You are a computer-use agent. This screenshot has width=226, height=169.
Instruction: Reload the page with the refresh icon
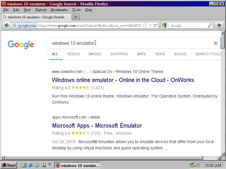155,26
